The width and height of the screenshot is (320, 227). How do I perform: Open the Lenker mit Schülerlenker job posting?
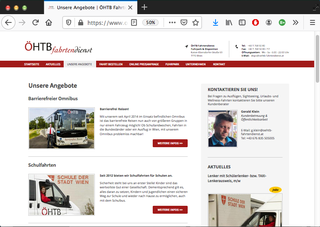(237, 178)
